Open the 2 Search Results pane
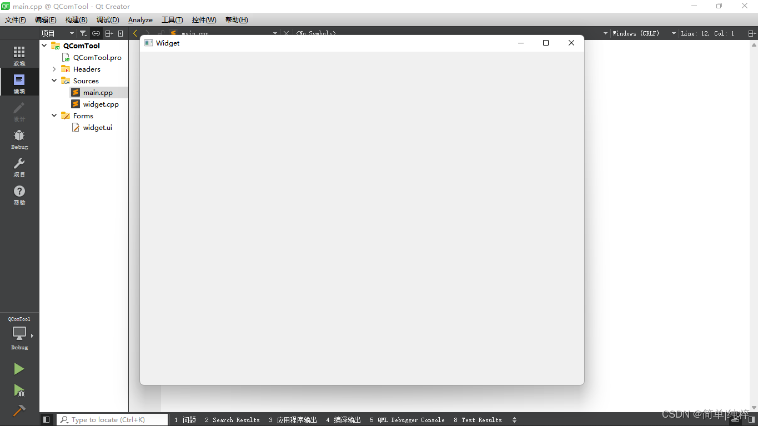The image size is (758, 426). (232, 420)
